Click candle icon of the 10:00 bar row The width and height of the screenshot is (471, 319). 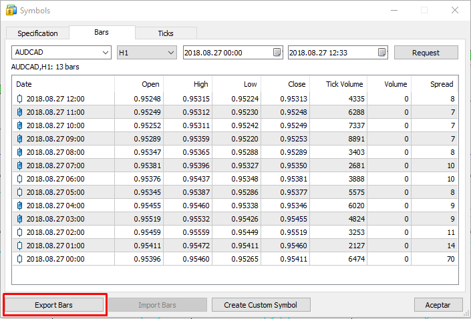(x=19, y=125)
